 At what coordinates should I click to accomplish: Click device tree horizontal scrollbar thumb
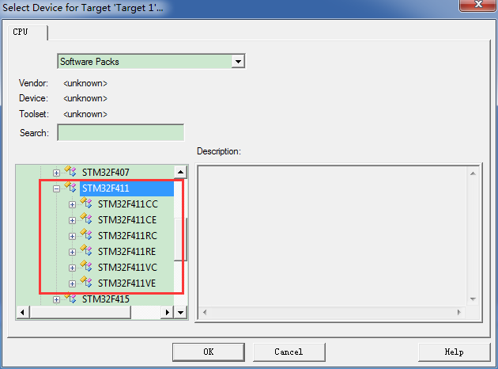point(80,312)
